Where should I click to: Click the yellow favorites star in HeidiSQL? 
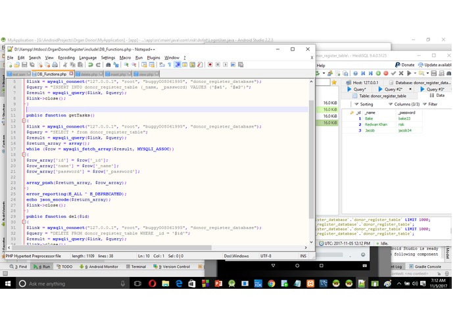coord(334,82)
